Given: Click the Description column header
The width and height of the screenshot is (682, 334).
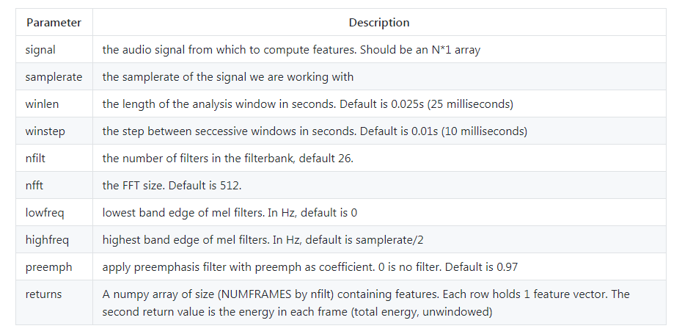Looking at the screenshot, I should tap(379, 23).
